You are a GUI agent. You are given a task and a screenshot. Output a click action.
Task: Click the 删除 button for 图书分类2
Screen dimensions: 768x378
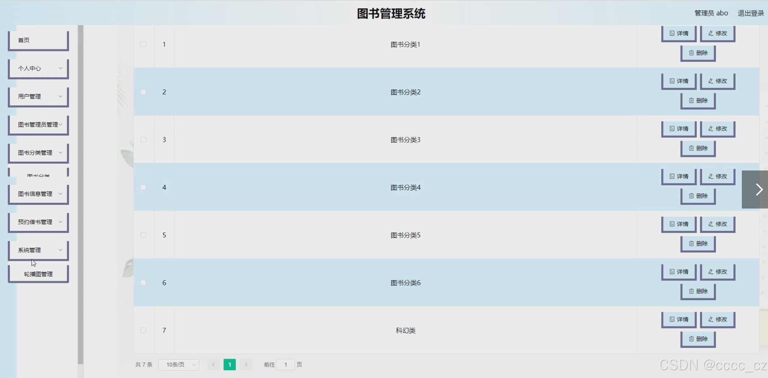coord(698,101)
